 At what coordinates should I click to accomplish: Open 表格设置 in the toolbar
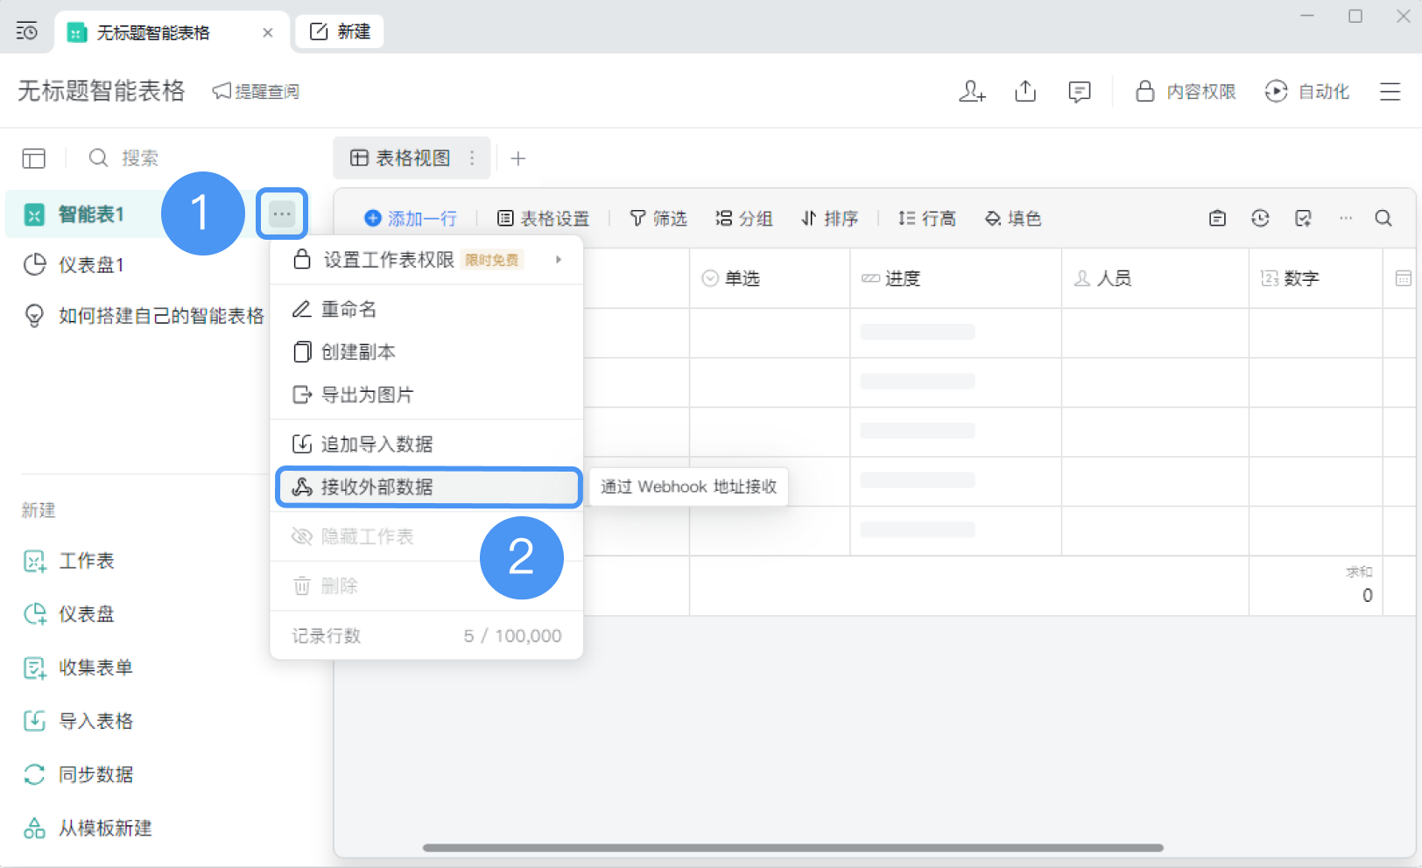543,218
